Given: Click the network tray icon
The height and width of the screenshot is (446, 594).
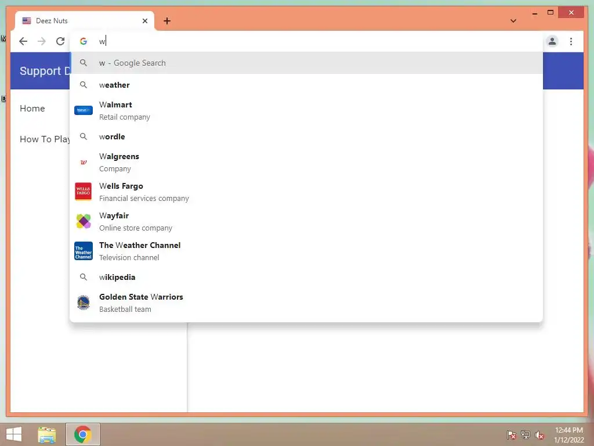Looking at the screenshot, I should [526, 435].
